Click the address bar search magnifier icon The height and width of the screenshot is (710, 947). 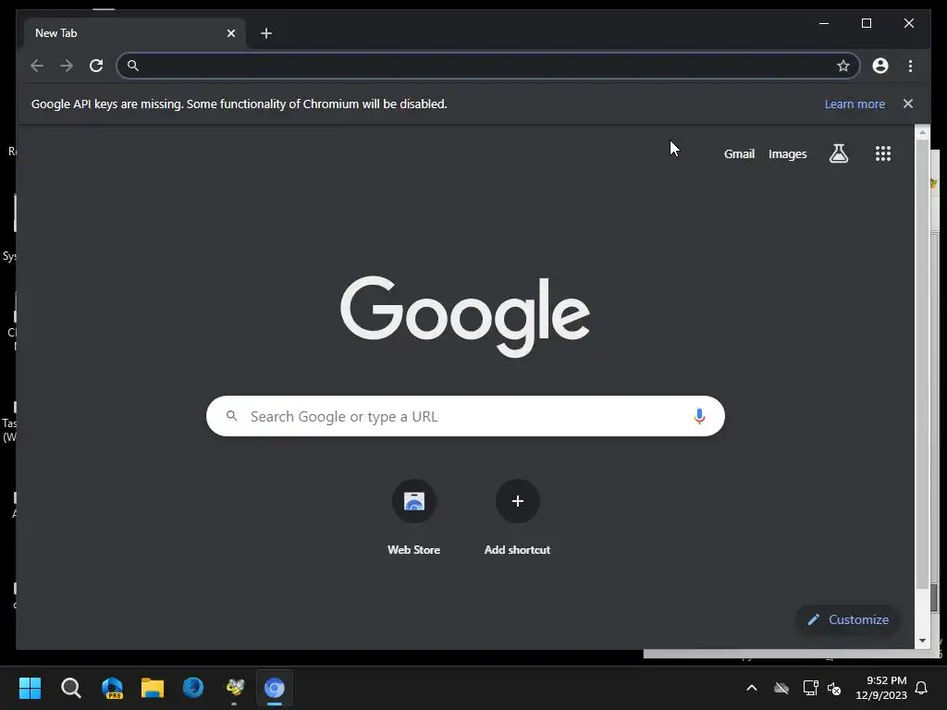(x=133, y=66)
